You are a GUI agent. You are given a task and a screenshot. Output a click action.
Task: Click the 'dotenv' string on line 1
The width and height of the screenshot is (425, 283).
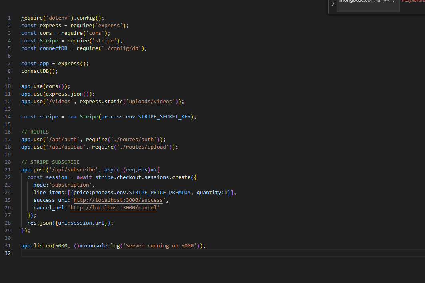pos(58,18)
